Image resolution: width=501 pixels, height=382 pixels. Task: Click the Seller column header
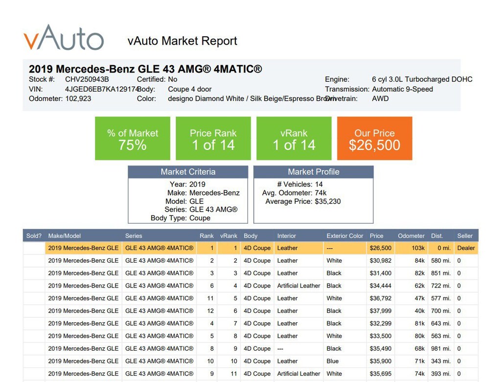pos(465,236)
